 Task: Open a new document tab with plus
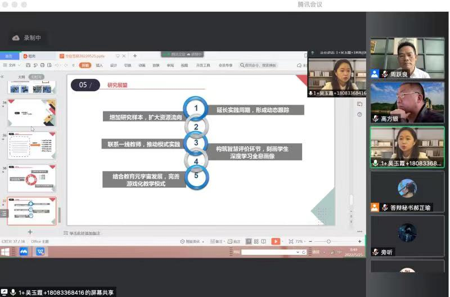(x=135, y=56)
